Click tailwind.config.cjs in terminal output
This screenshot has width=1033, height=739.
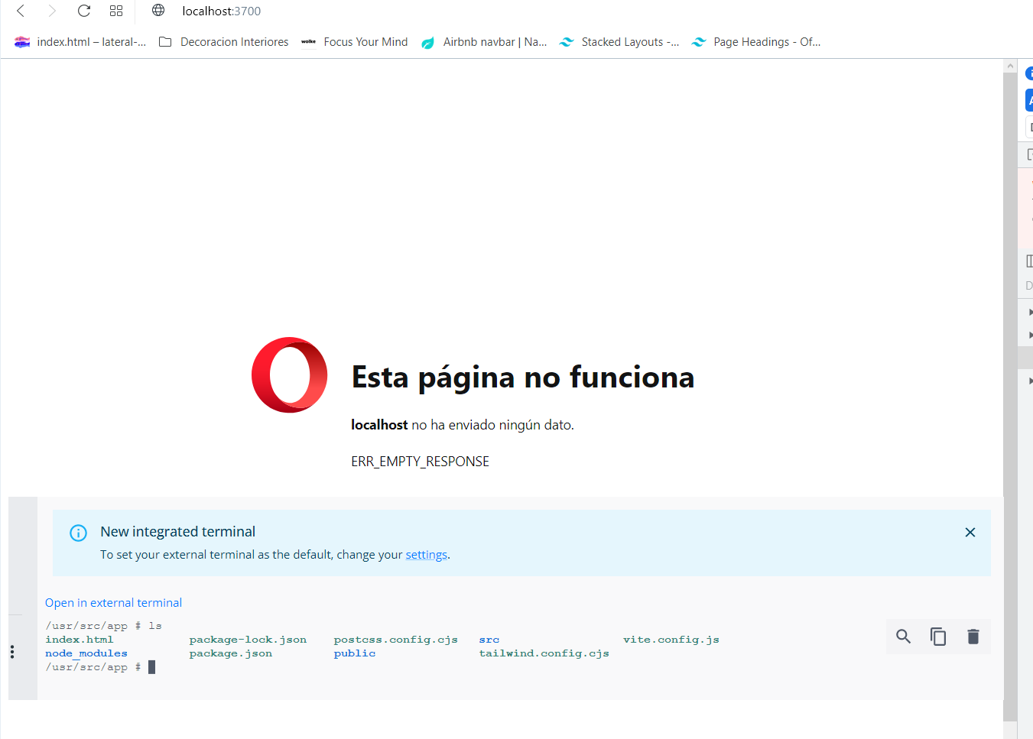point(544,653)
